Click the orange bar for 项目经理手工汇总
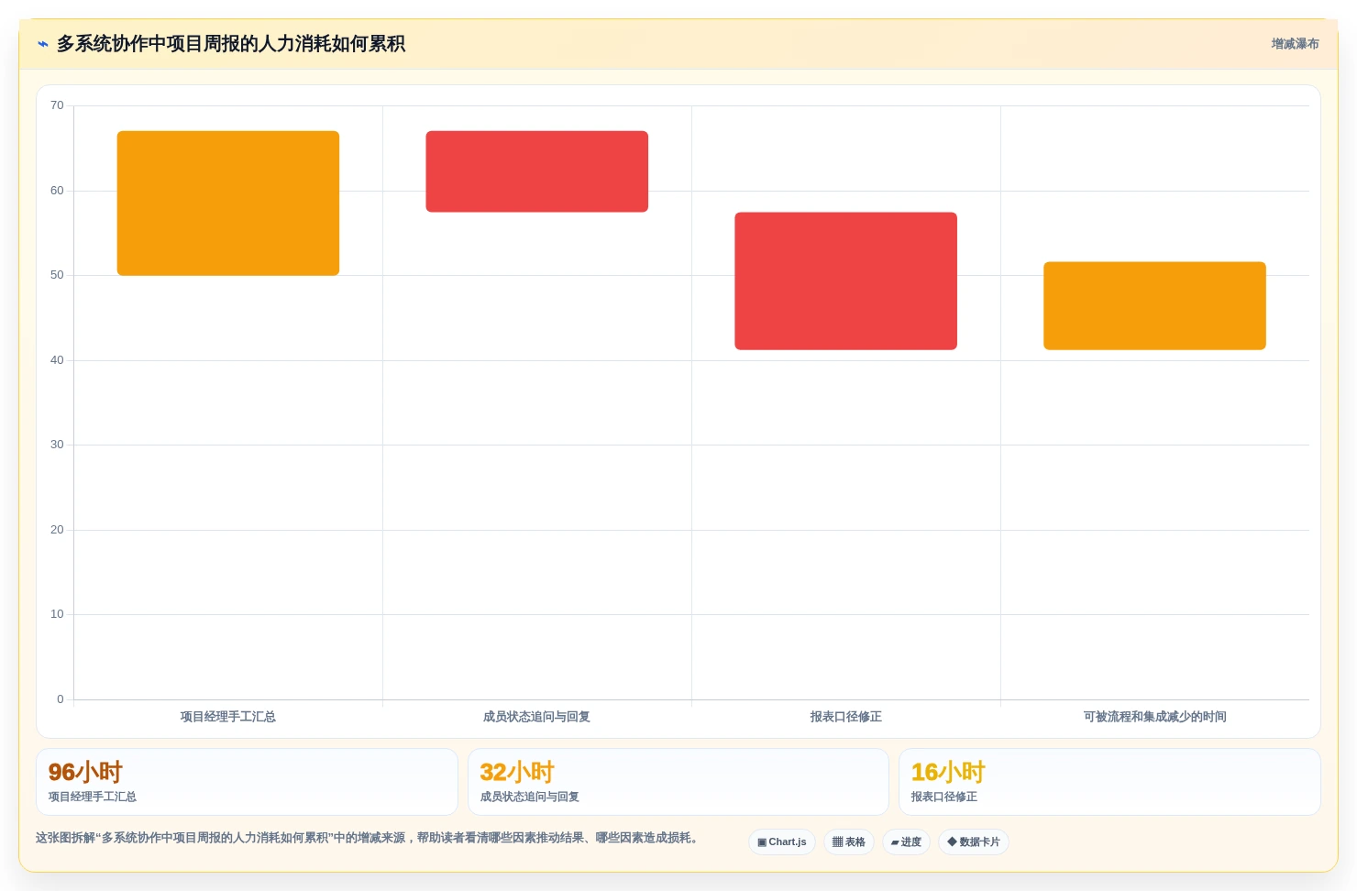 [x=228, y=203]
